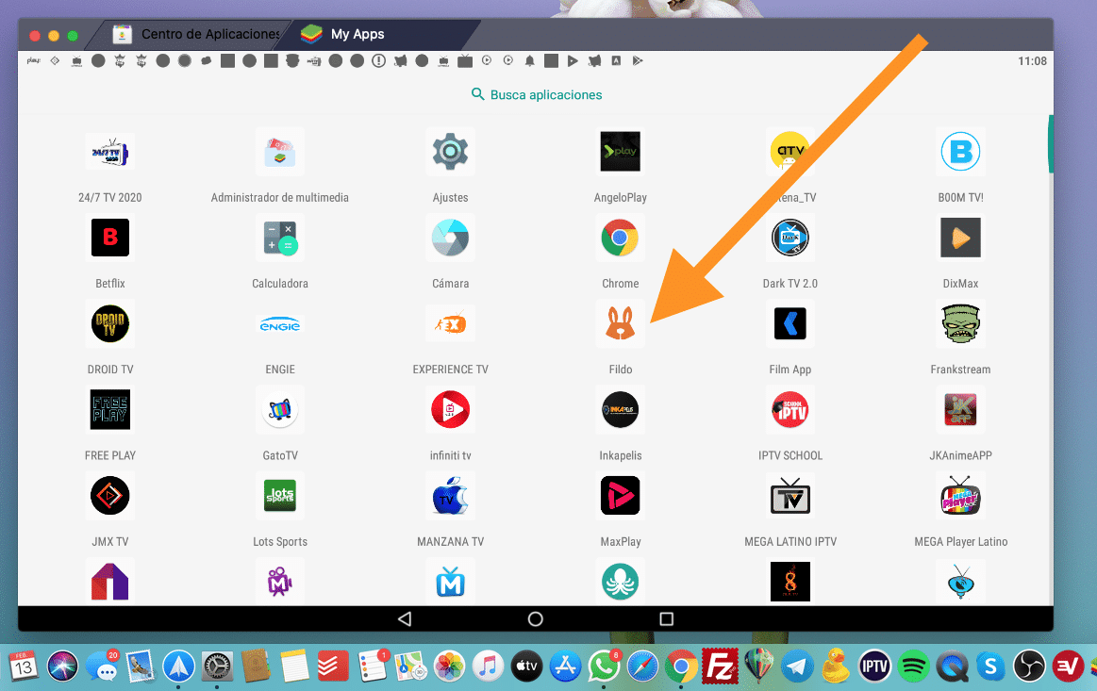This screenshot has width=1097, height=691.
Task: Launch Frankstream
Action: tap(960, 323)
